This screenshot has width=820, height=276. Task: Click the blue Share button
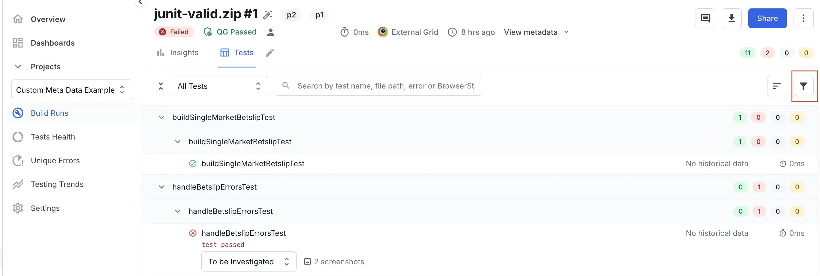[767, 19]
